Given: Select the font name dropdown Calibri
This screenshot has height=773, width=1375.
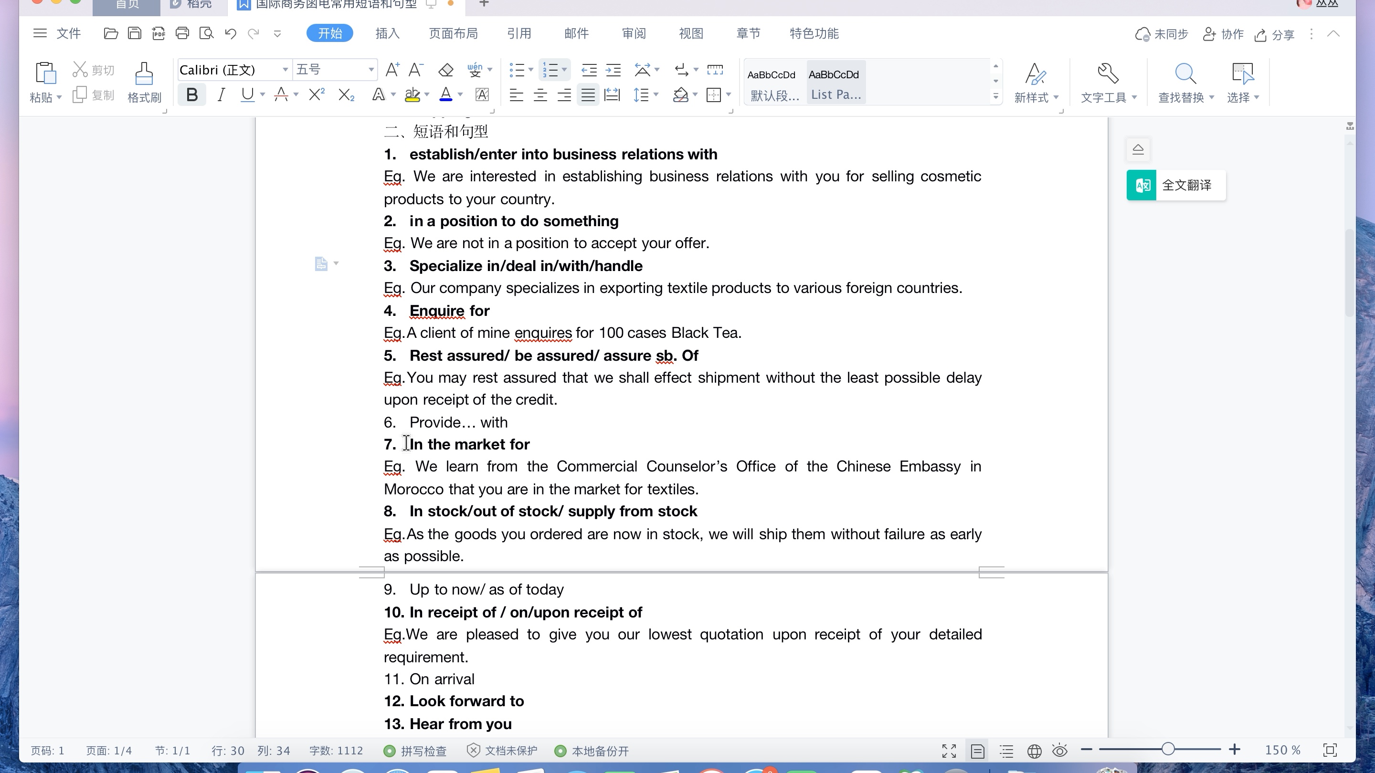Looking at the screenshot, I should pyautogui.click(x=233, y=69).
